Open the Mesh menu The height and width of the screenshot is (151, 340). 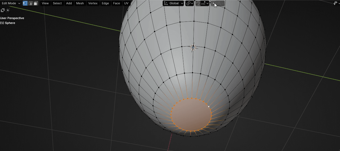[x=80, y=3]
